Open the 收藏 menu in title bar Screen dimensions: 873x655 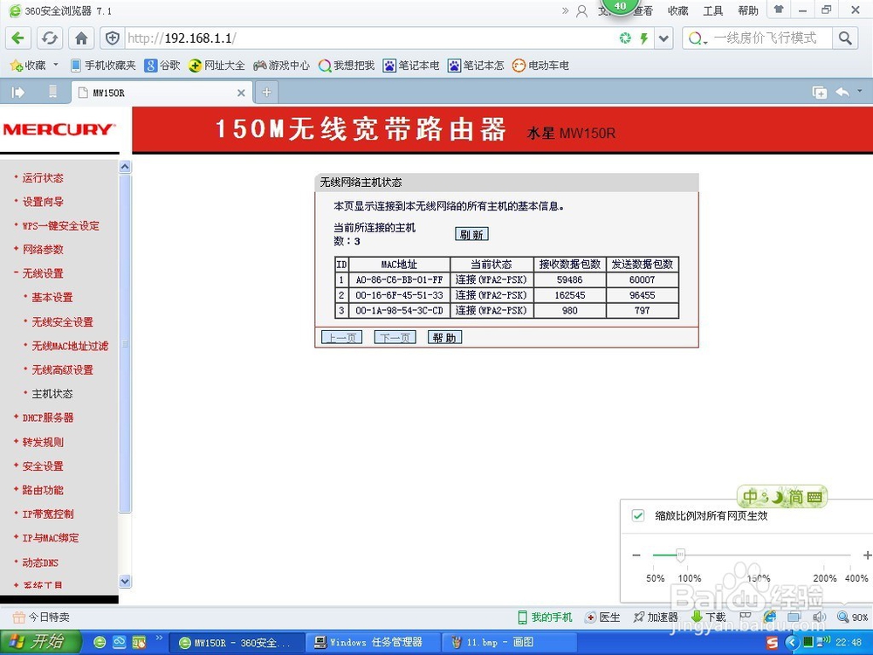678,10
